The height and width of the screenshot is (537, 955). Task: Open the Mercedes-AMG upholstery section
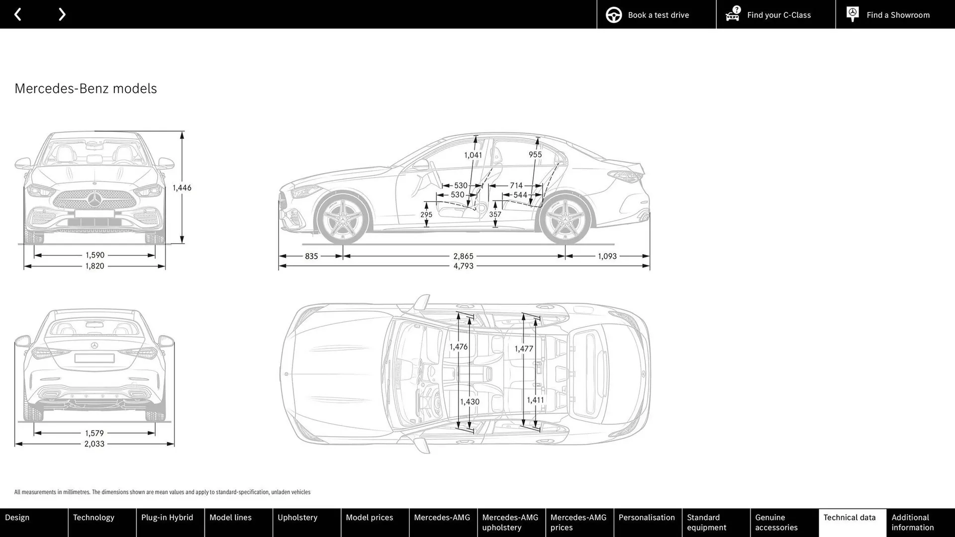[x=510, y=522]
